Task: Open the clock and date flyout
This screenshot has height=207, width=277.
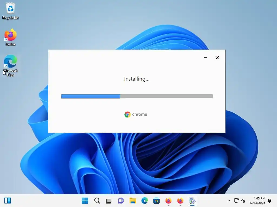Action: [x=258, y=201]
